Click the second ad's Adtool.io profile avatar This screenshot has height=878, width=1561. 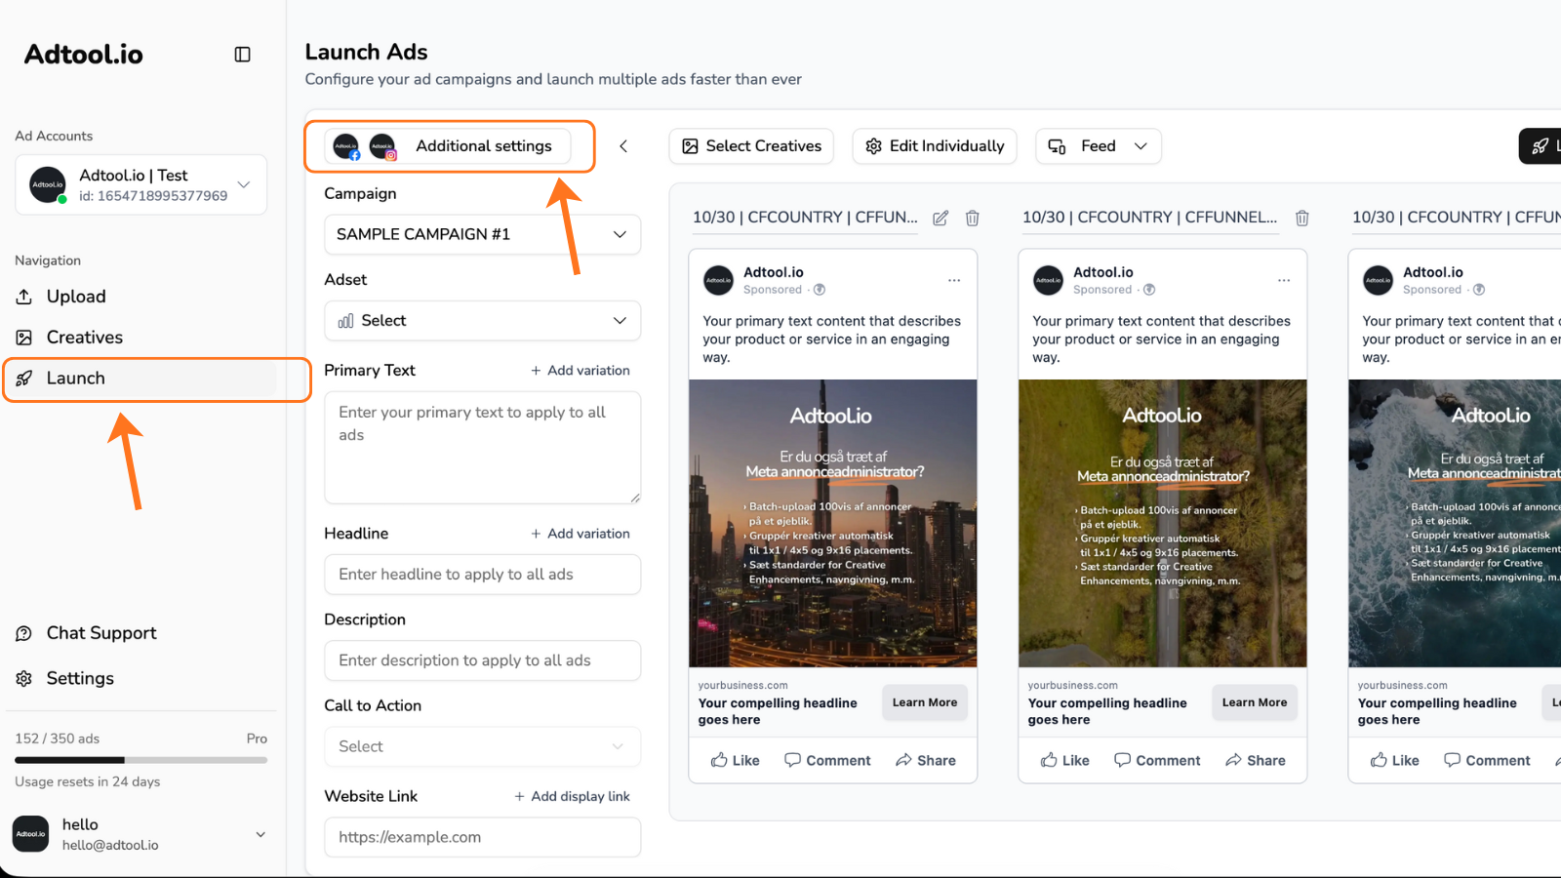click(1049, 281)
